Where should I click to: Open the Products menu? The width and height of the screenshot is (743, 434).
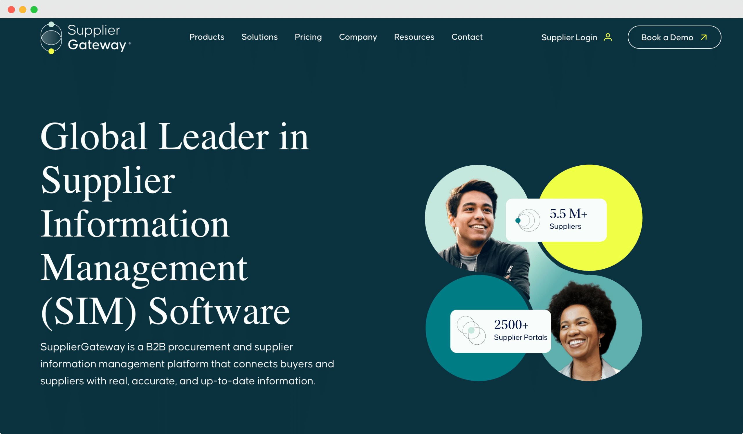point(207,37)
